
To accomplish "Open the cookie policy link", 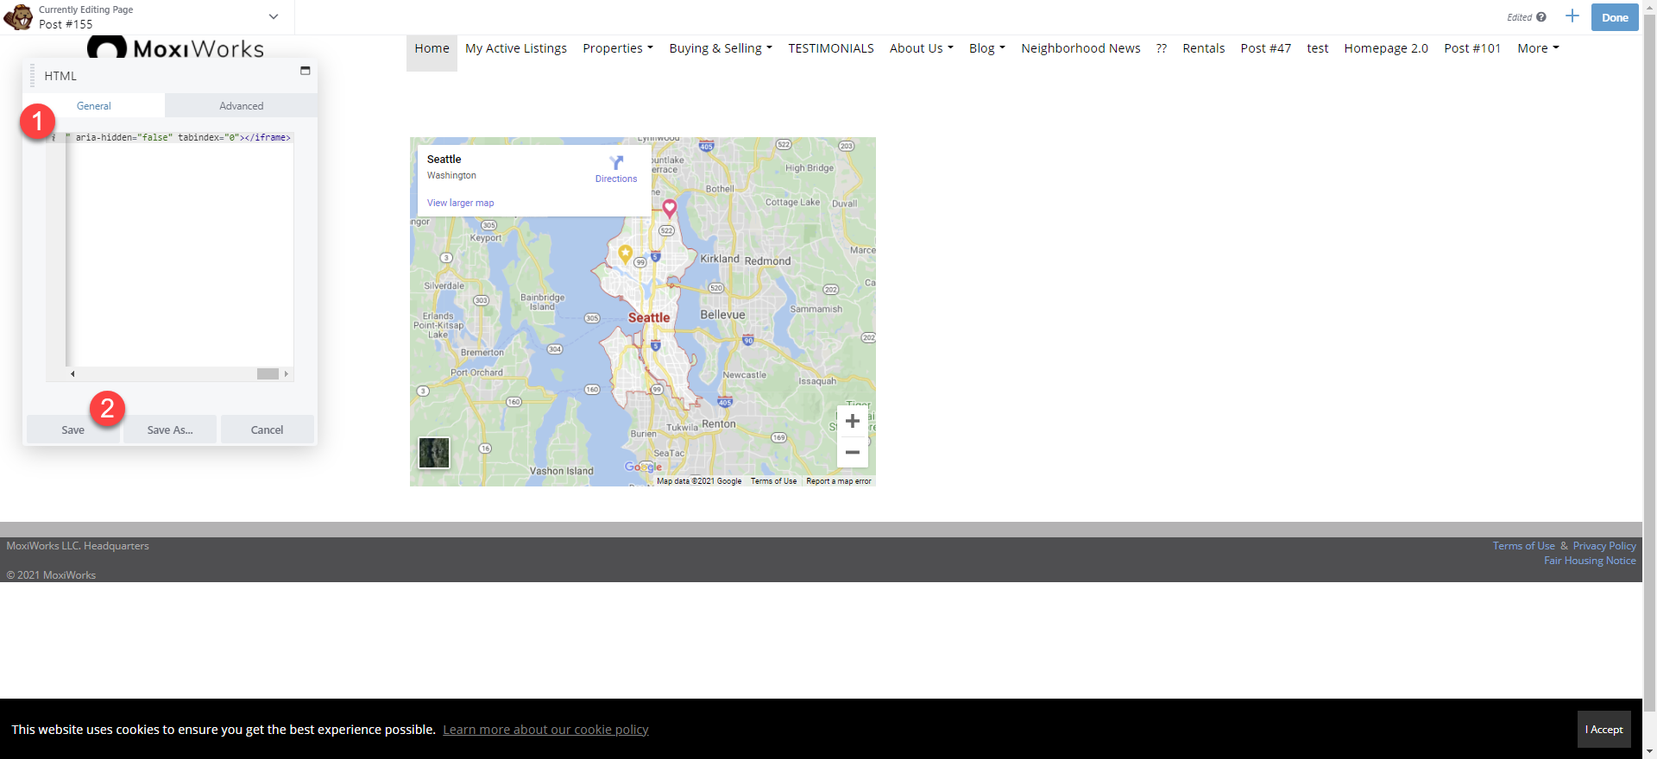I will [x=545, y=730].
